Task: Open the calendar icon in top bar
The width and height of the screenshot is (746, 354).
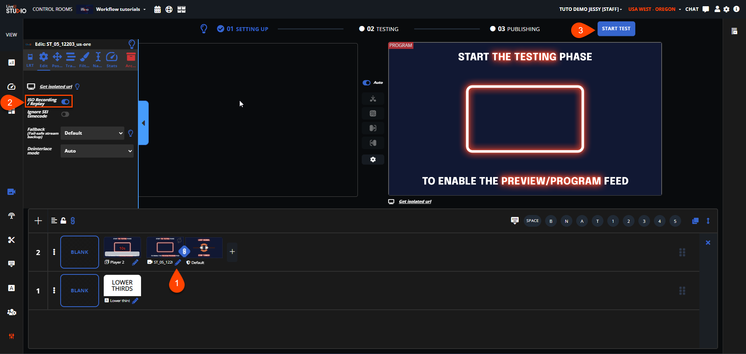Action: point(157,9)
